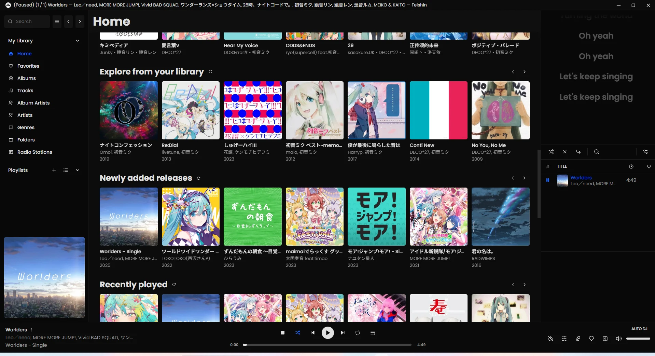This screenshot has width=655, height=356.
Task: Open the queue search icon
Action: tap(597, 152)
